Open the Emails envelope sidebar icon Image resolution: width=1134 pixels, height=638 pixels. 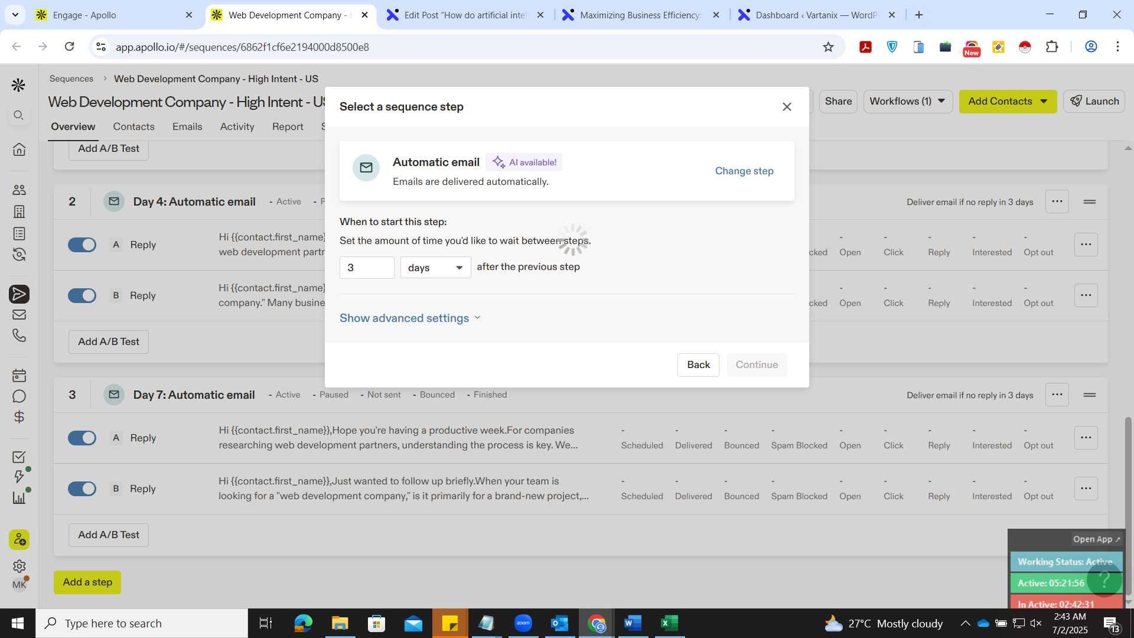(x=19, y=315)
